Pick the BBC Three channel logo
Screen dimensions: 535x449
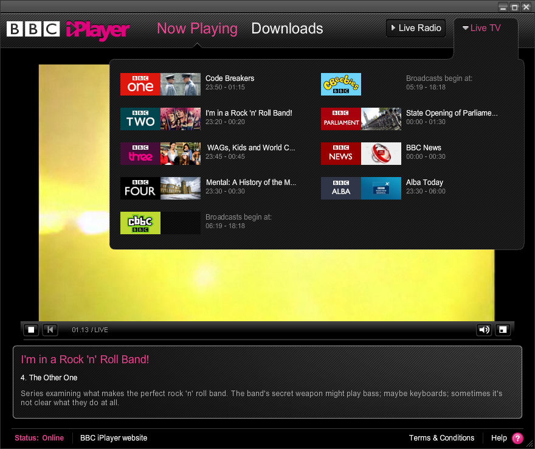(140, 154)
